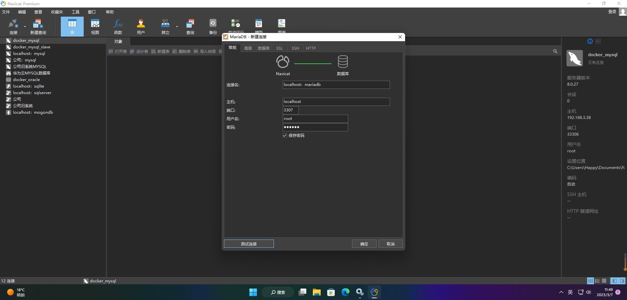Switch to the SSL tab in dialog

tap(280, 48)
